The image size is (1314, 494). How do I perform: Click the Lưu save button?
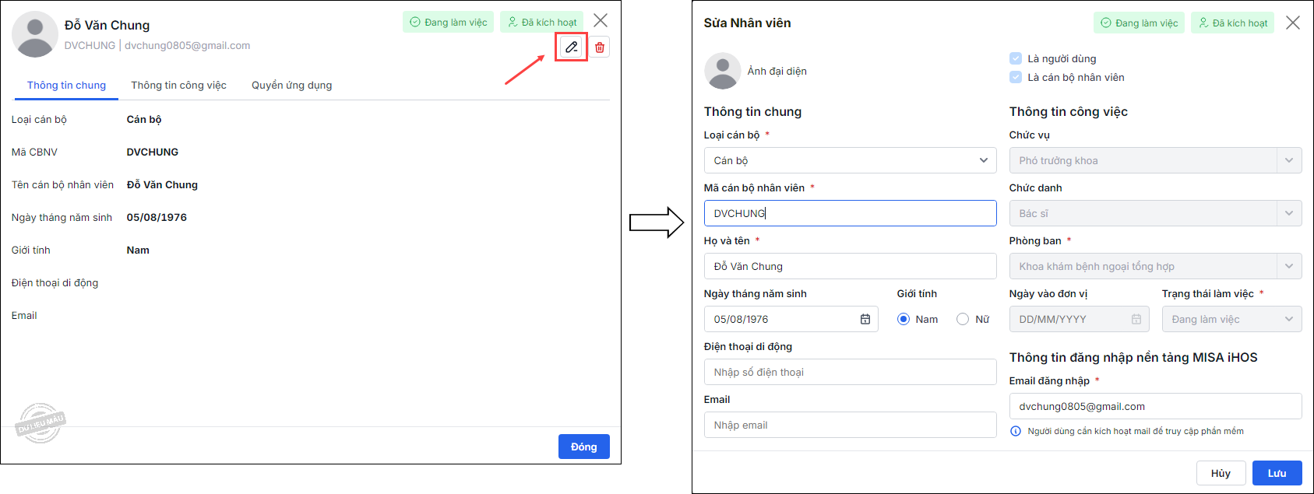pyautogui.click(x=1277, y=473)
